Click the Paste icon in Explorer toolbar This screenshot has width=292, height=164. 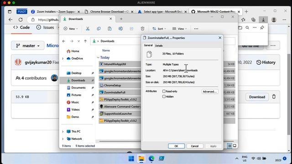tap(109, 29)
